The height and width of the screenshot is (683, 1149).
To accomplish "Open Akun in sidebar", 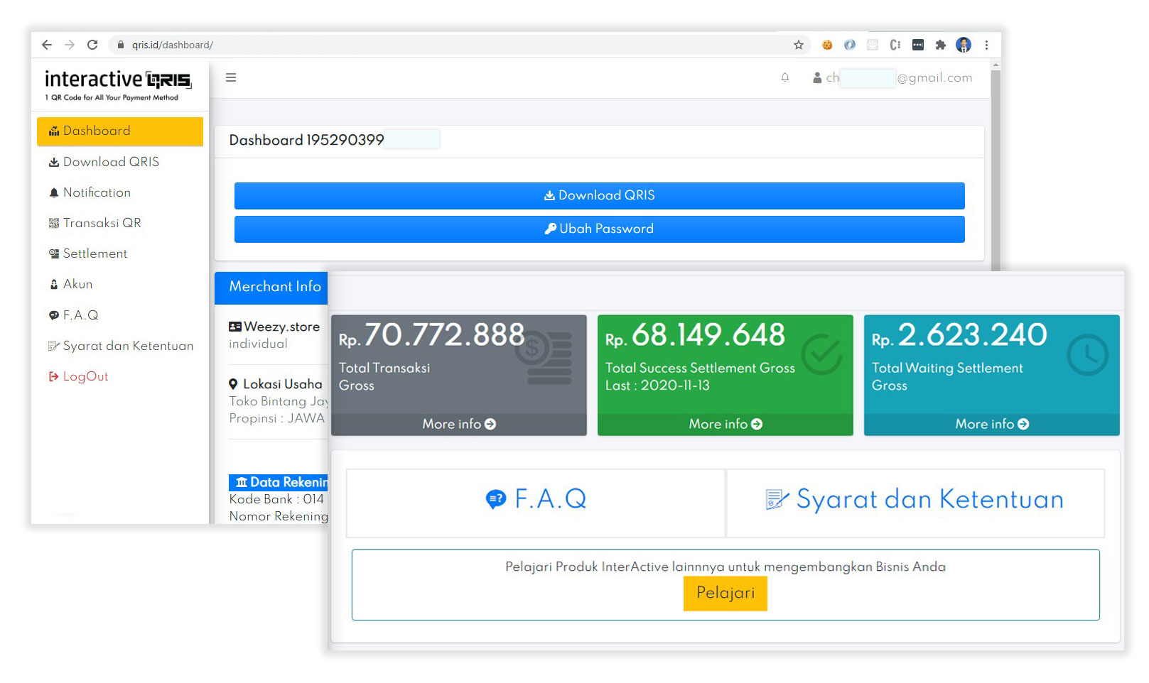I will (x=120, y=284).
